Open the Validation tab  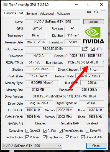pyautogui.click(x=63, y=14)
